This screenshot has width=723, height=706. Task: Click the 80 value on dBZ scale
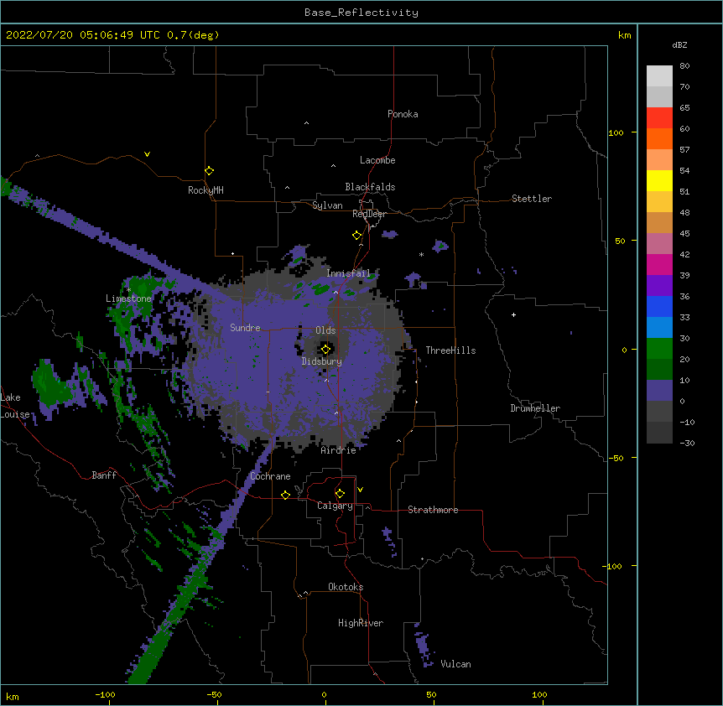(684, 66)
